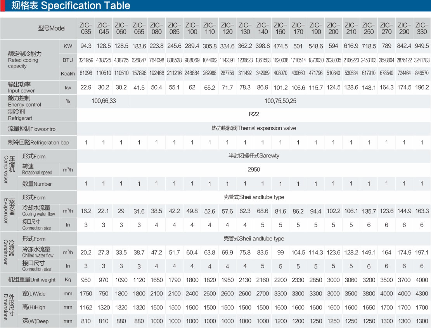This screenshot has height=328, width=431.
Task: Click the 4300 width dimension value
Action: (x=422, y=294)
